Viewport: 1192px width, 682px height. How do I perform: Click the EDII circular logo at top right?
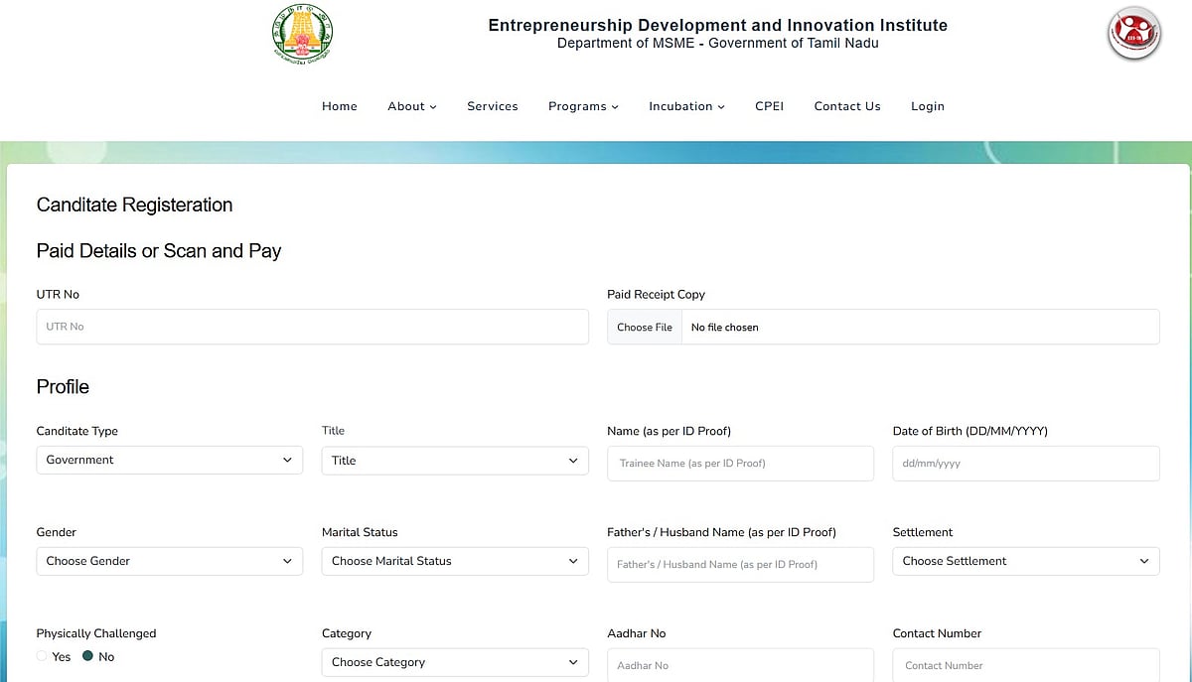pyautogui.click(x=1133, y=34)
